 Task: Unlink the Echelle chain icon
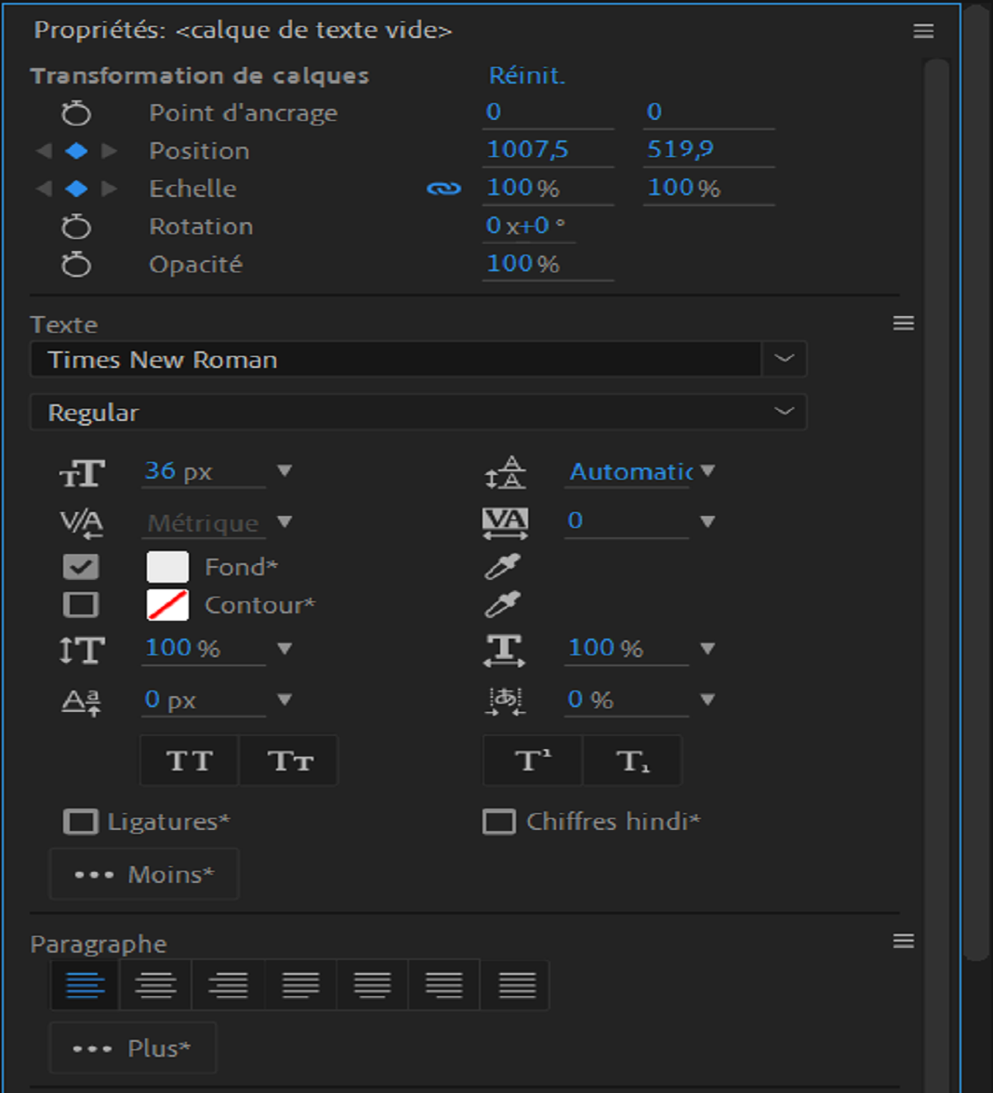[444, 188]
